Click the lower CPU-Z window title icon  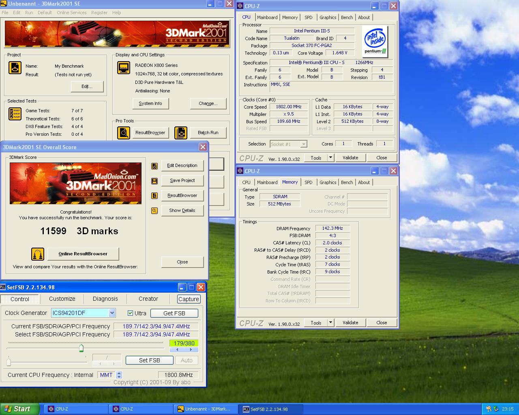tap(240, 171)
